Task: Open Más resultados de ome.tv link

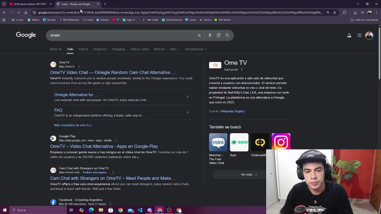Action: 73,125
